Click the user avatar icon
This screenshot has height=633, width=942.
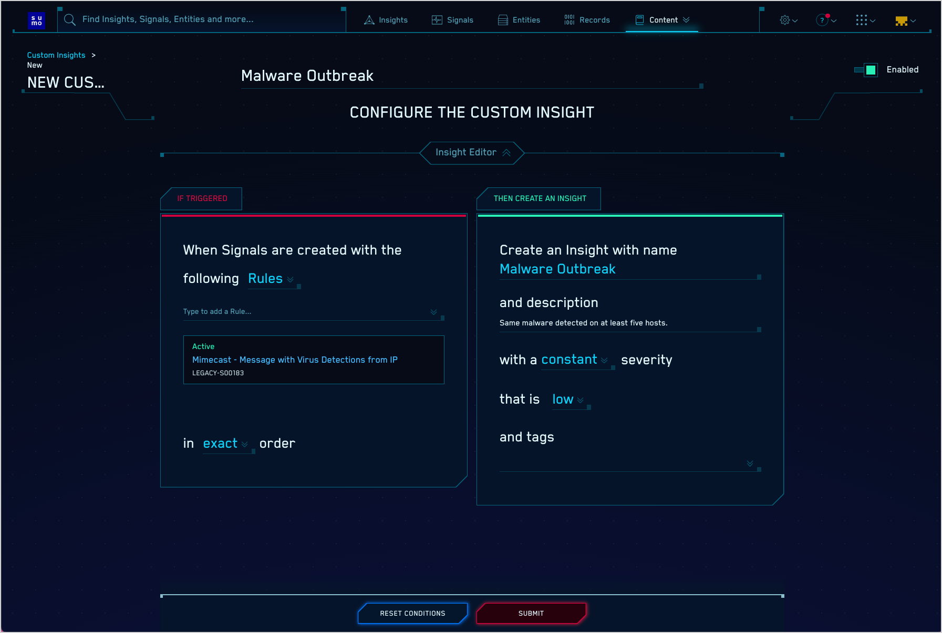point(902,19)
